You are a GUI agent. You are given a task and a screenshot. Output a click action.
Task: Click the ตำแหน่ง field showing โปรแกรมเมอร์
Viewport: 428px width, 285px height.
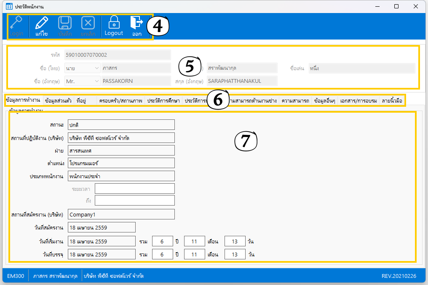[x=121, y=163]
